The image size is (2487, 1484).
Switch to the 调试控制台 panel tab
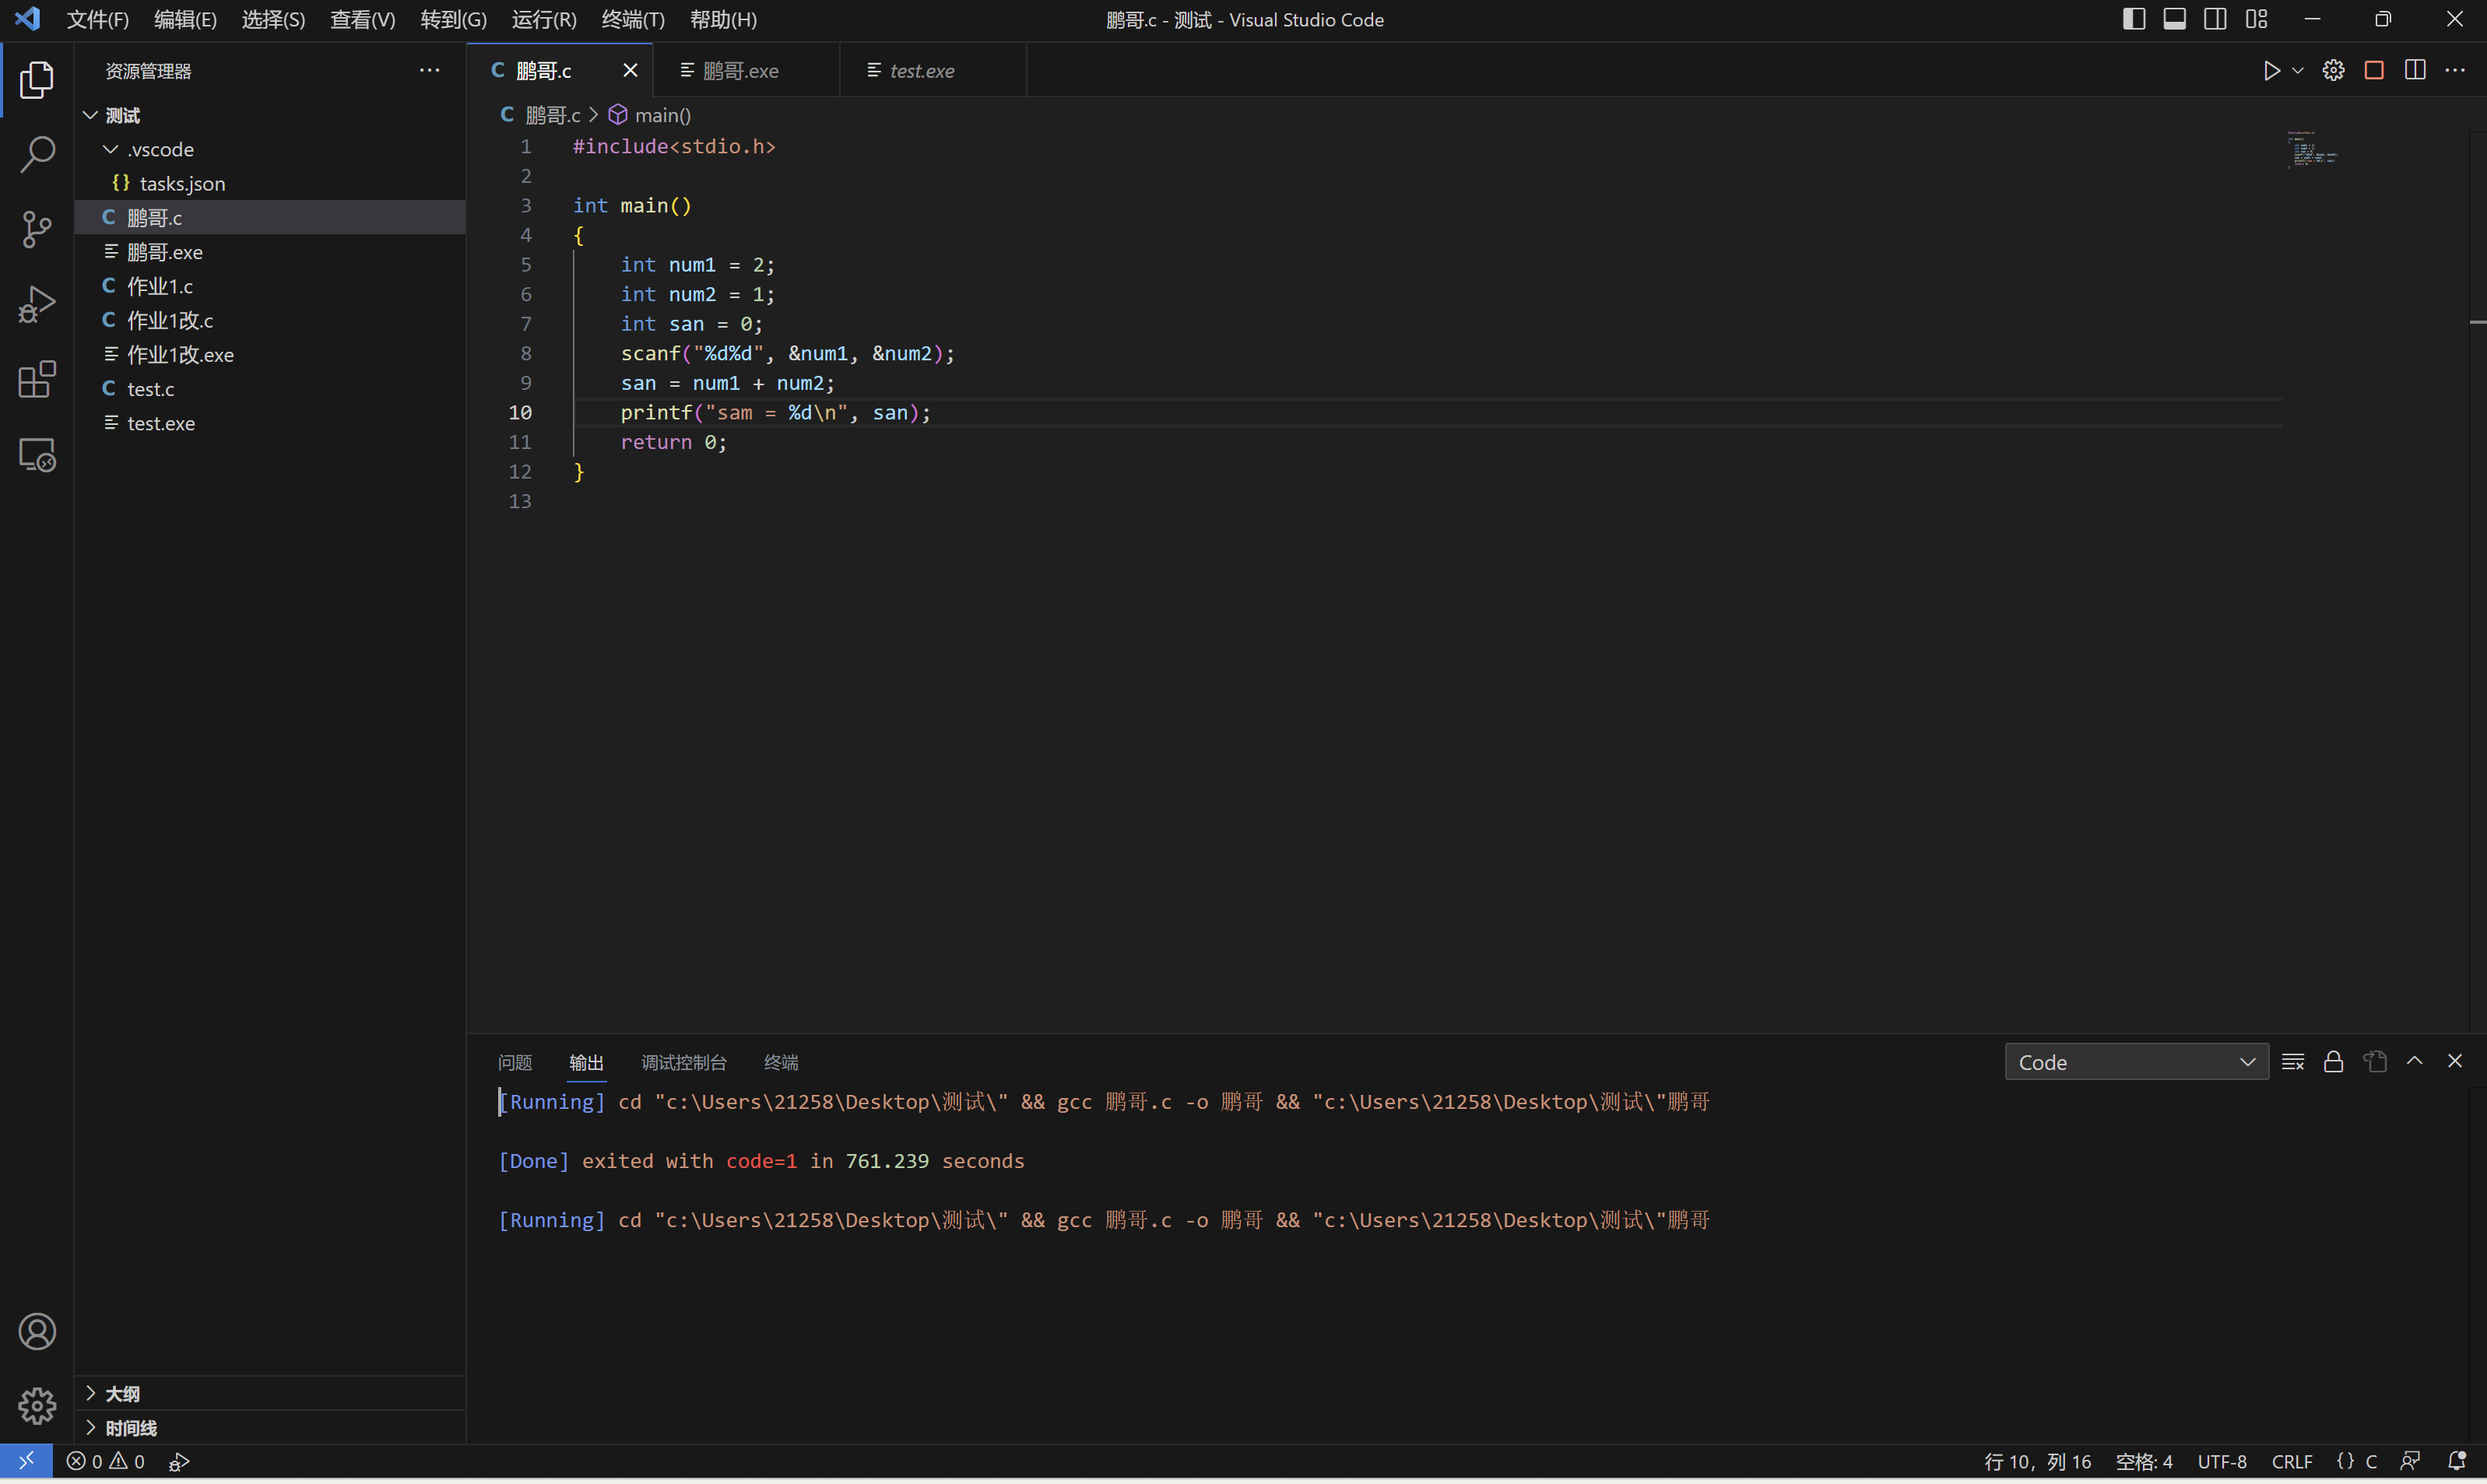coord(684,1063)
